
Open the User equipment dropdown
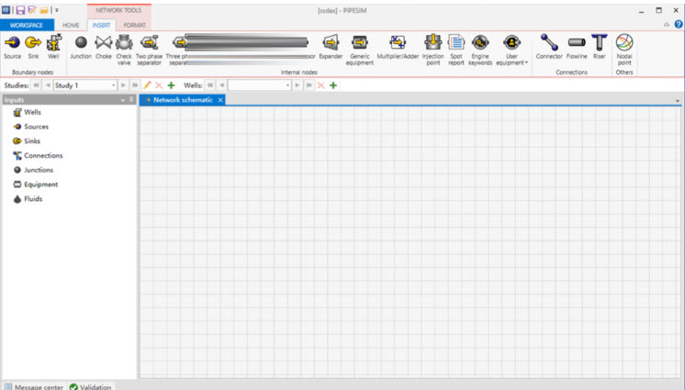tap(512, 50)
